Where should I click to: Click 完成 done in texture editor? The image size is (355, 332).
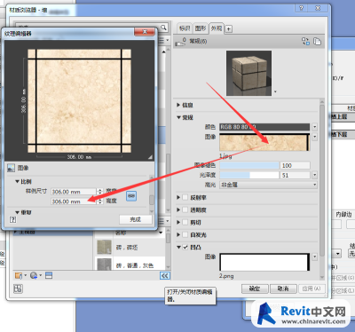pyautogui.click(x=136, y=219)
